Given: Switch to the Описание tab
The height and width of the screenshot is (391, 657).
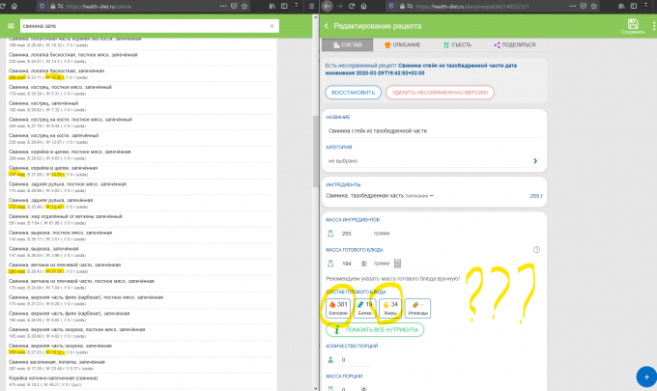Looking at the screenshot, I should [402, 44].
